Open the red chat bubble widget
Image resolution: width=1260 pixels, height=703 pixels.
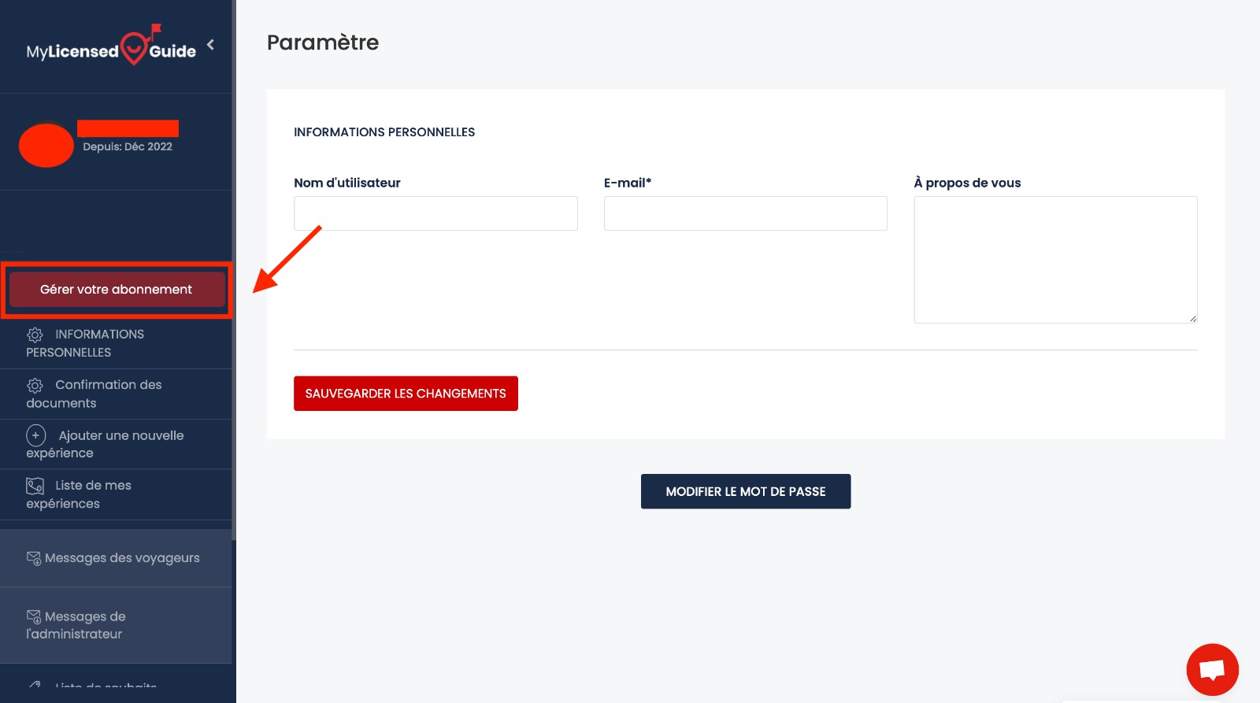[1212, 670]
